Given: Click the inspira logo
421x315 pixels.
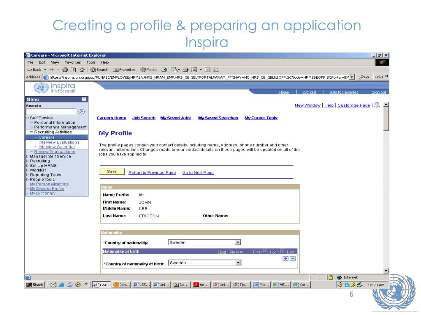Looking at the screenshot, I should point(55,88).
